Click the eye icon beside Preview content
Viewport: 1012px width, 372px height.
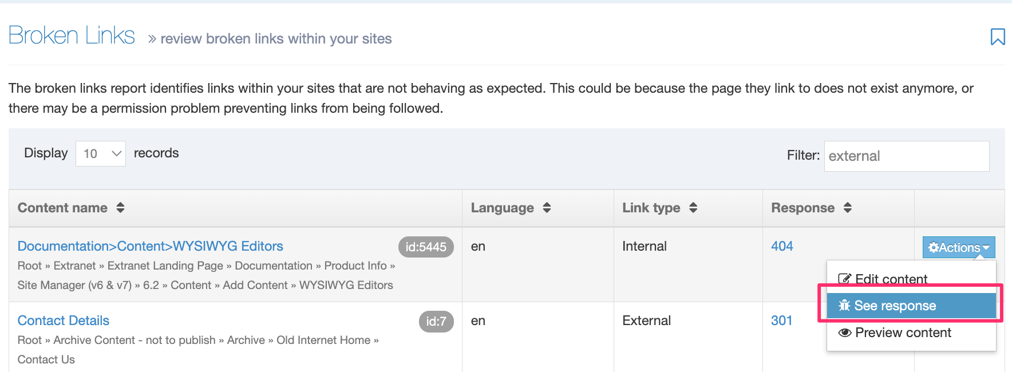tap(845, 333)
